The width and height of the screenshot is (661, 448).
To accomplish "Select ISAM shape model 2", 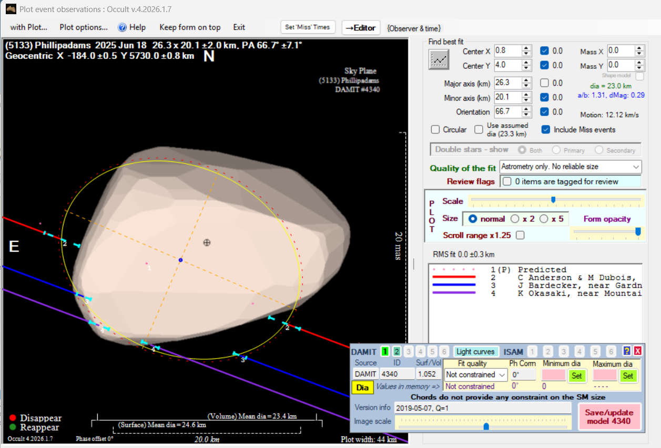I will pos(548,351).
